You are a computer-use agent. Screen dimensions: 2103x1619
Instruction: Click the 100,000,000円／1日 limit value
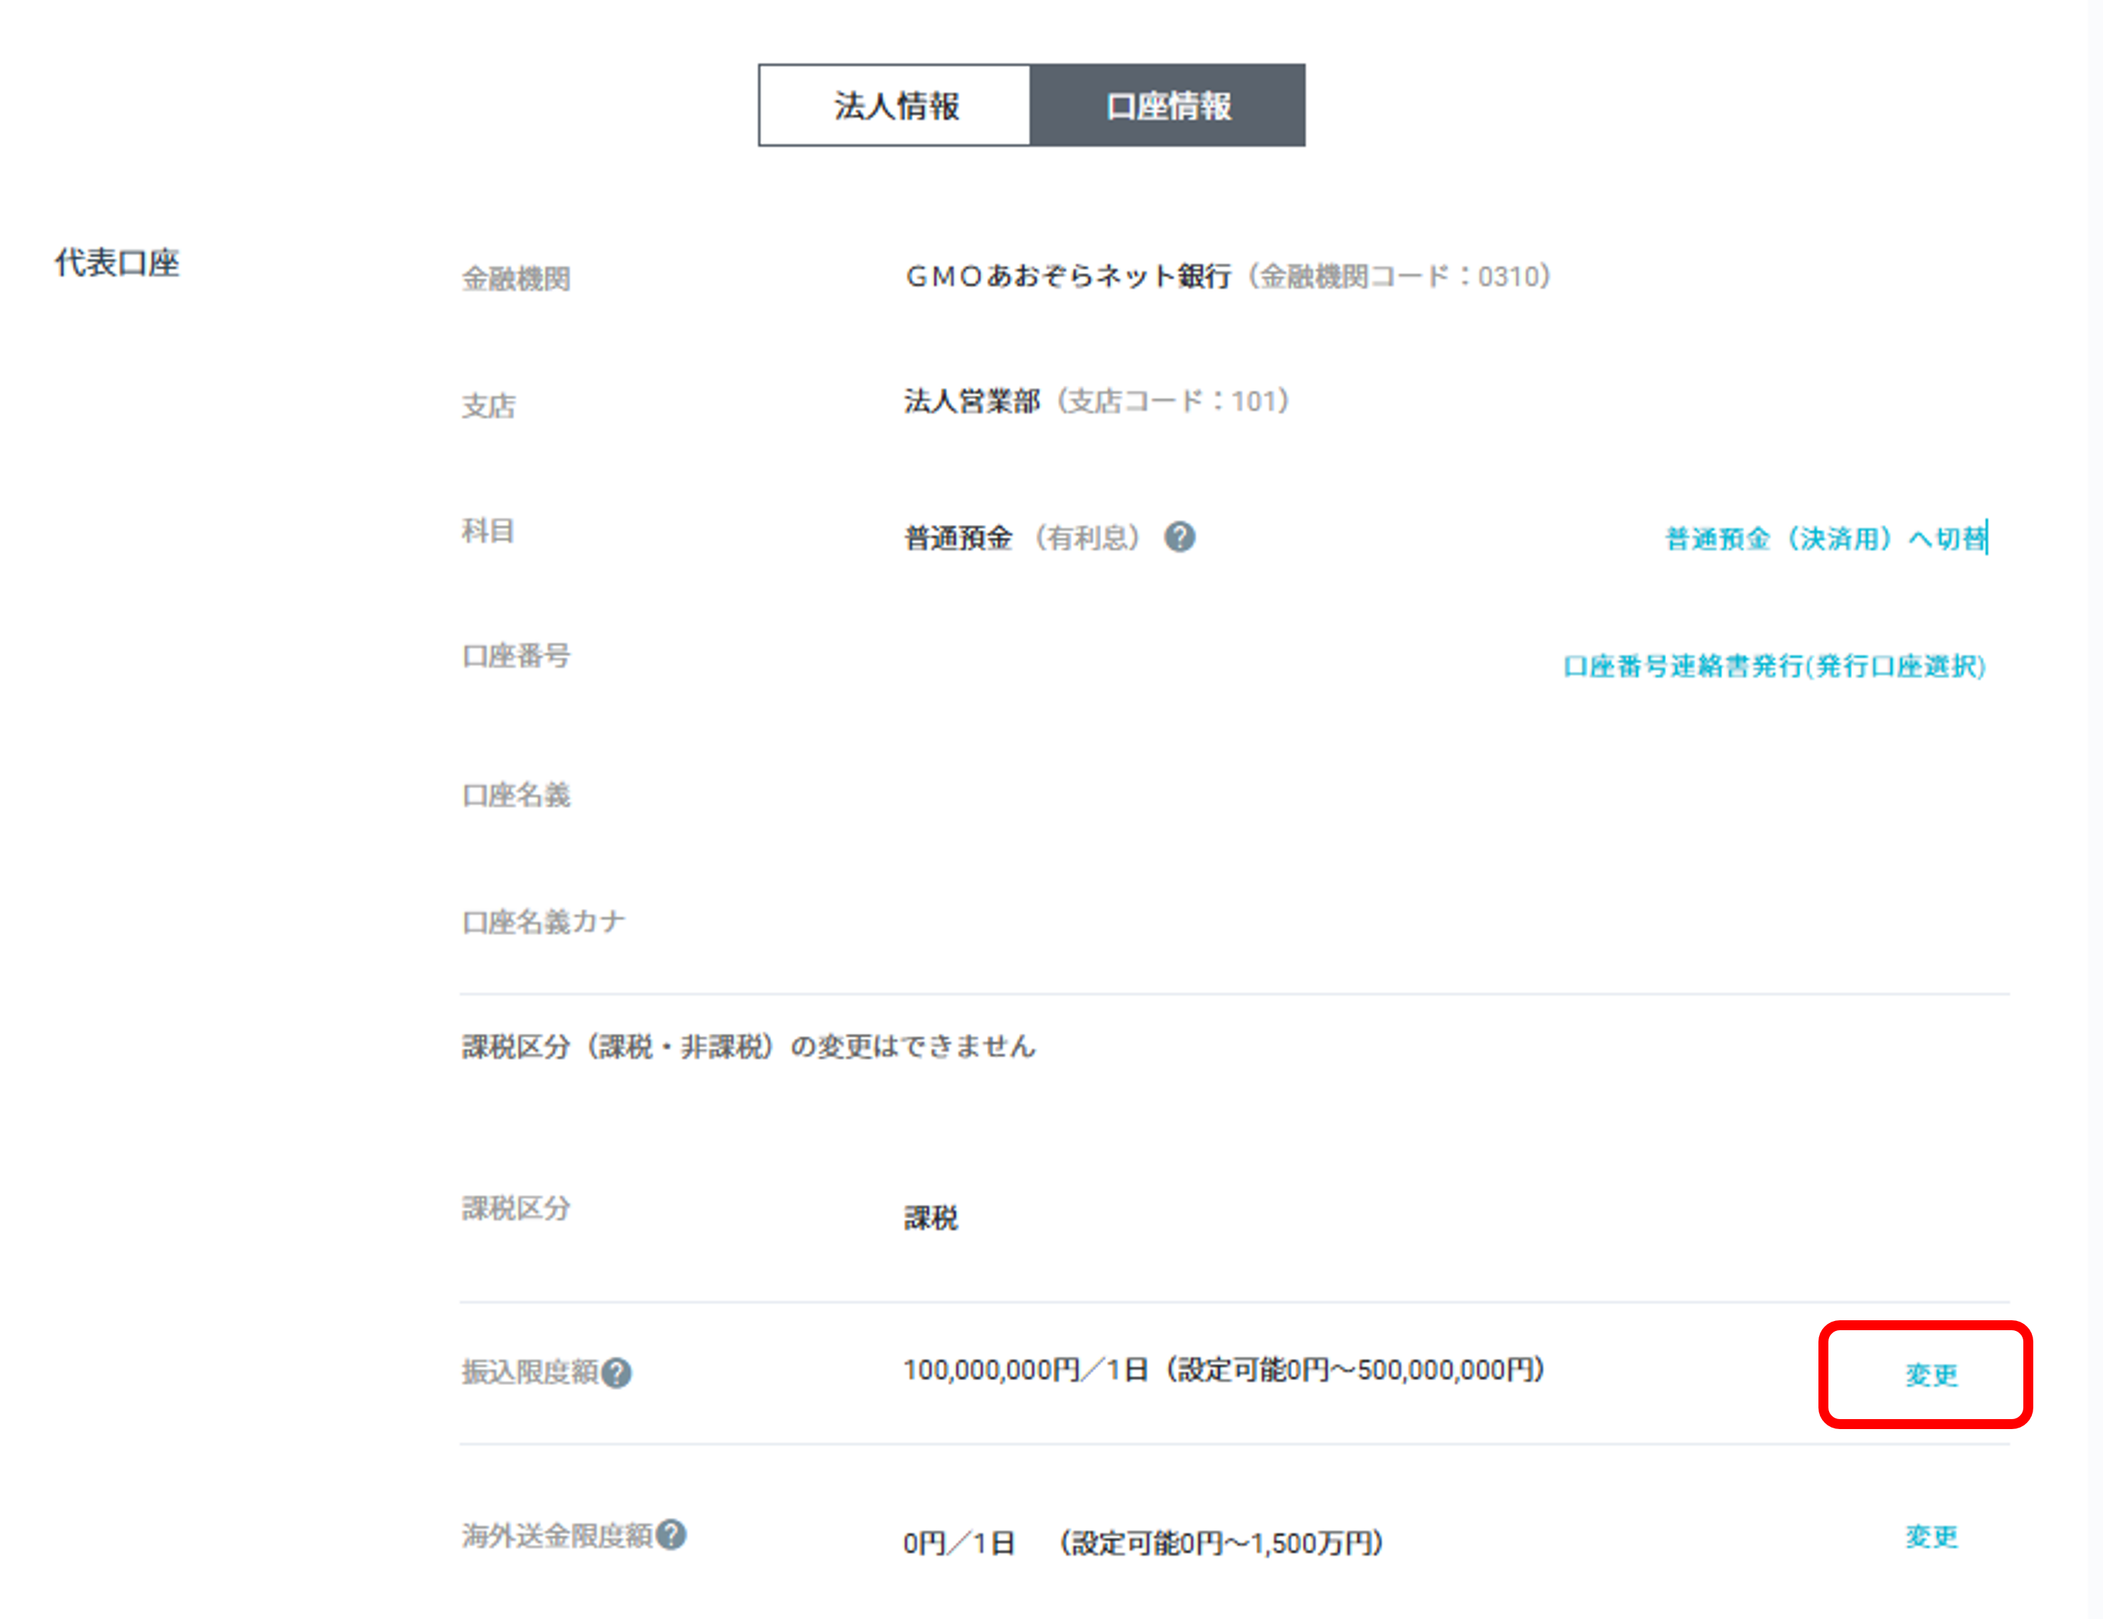1024,1369
